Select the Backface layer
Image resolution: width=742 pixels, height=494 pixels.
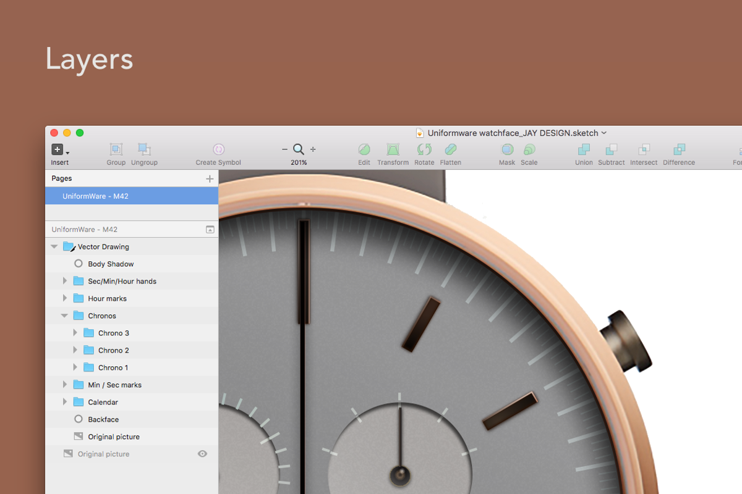click(x=132, y=419)
